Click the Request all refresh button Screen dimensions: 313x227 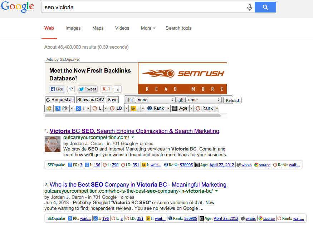60,99
